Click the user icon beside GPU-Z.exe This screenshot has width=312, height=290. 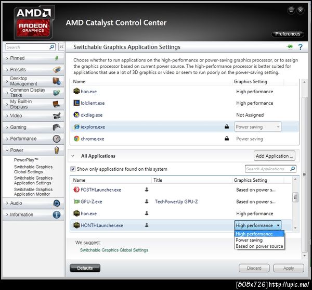tap(147, 201)
